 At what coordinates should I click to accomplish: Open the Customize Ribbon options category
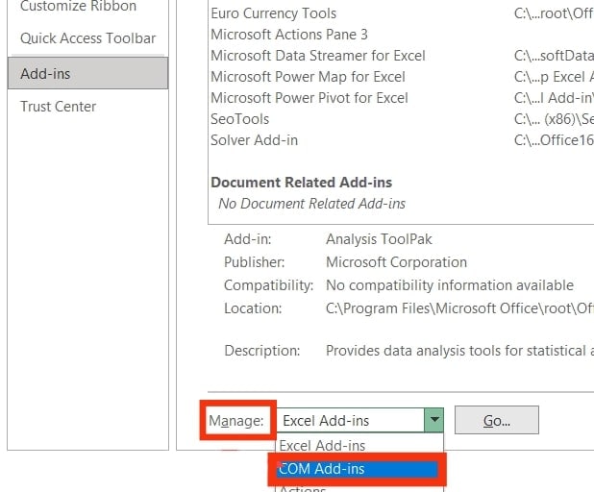[79, 6]
